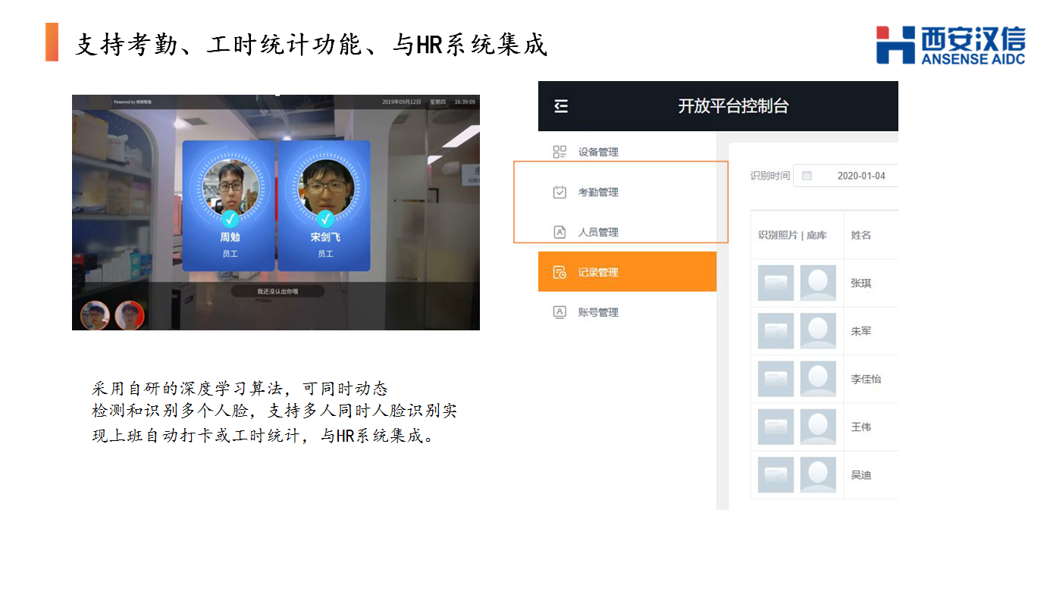The height and width of the screenshot is (591, 1050).
Task: Click 吴迪's library avatar thumbnail
Action: click(x=818, y=474)
